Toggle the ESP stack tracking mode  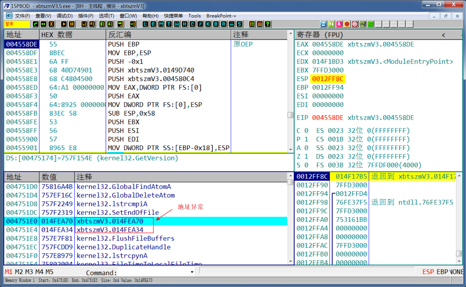click(428, 272)
